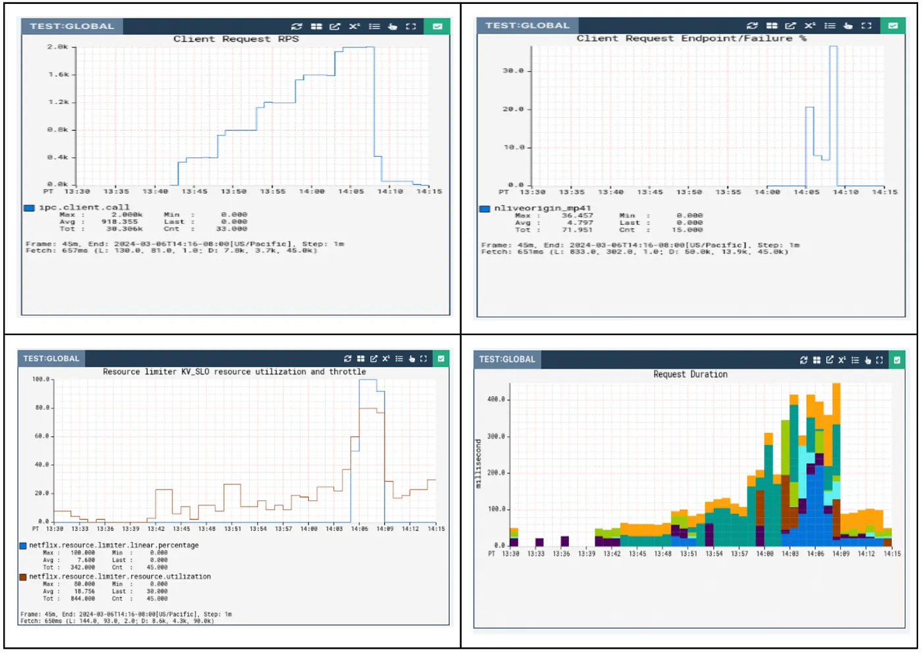Click the 'Client Request RPS' chart title
Image resolution: width=922 pixels, height=654 pixels.
236,39
